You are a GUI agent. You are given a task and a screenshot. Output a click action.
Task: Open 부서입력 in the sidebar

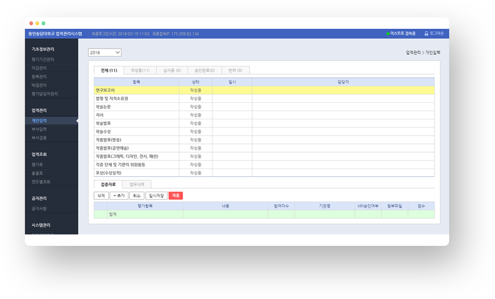point(39,129)
